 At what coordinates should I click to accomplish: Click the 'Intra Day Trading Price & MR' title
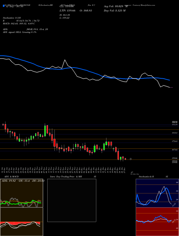tap(66, 177)
